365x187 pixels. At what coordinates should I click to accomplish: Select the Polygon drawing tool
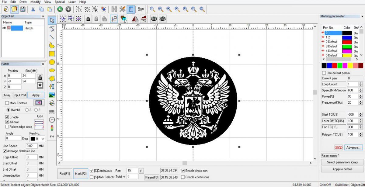point(52,78)
